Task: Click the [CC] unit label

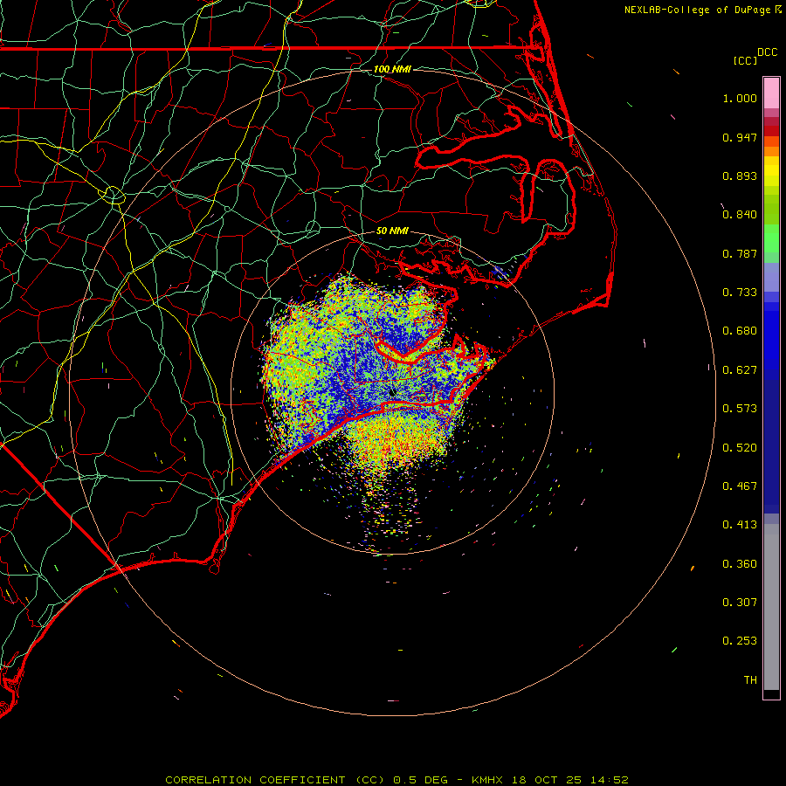Action: (x=746, y=60)
